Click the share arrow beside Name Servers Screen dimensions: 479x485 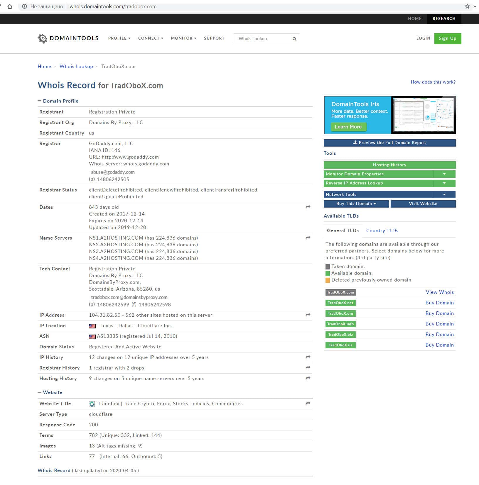tap(308, 238)
